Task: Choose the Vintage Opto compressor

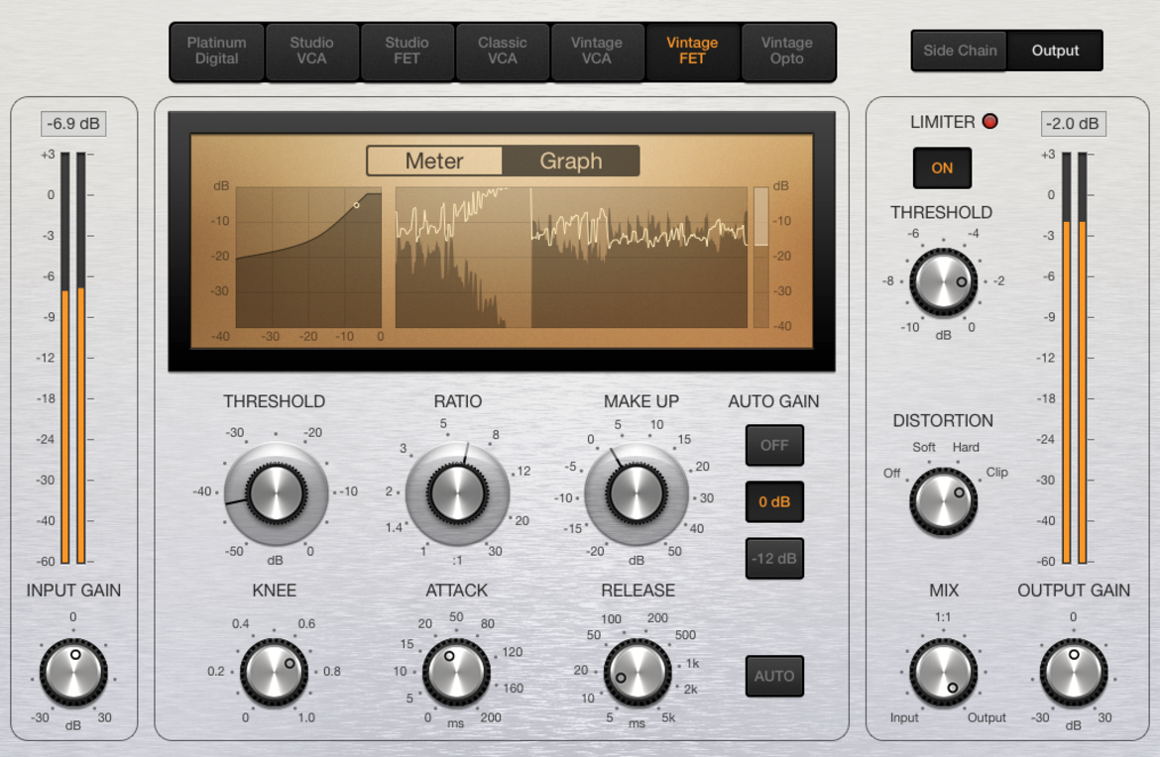Action: point(787,51)
